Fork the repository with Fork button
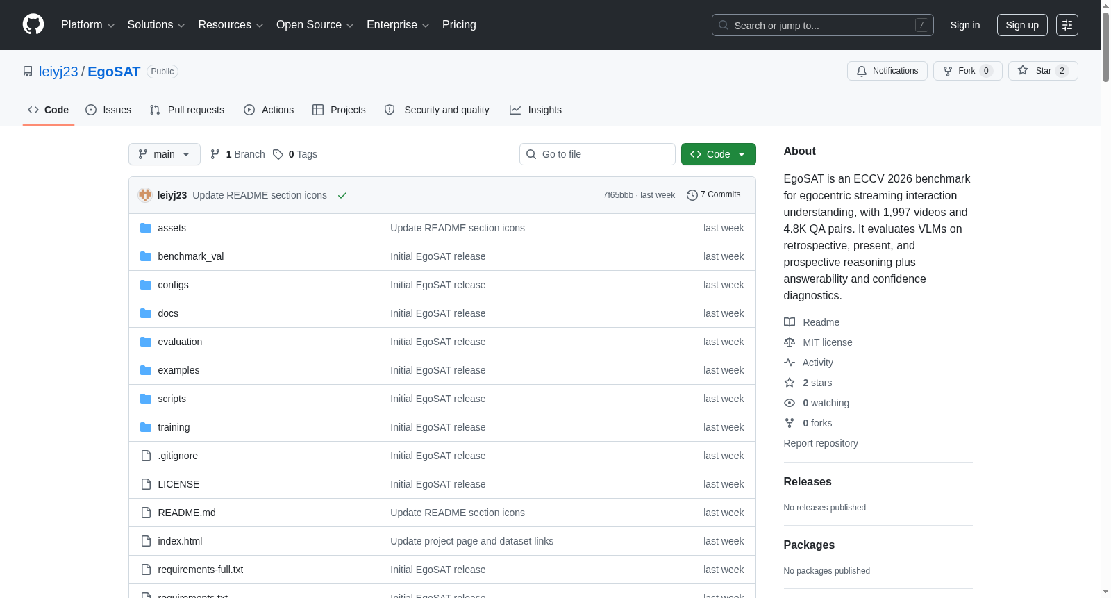Viewport: 1111px width, 598px height. (968, 71)
